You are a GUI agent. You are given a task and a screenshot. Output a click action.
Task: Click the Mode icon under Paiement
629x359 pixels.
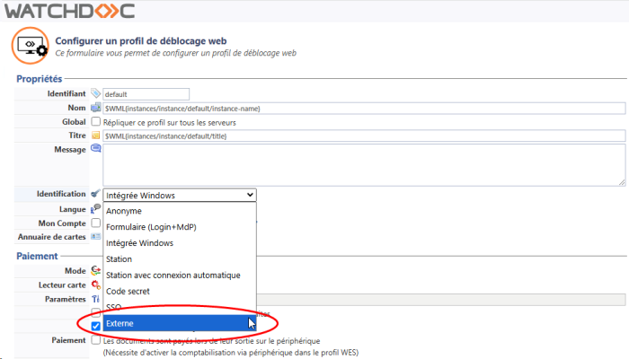[x=95, y=270]
